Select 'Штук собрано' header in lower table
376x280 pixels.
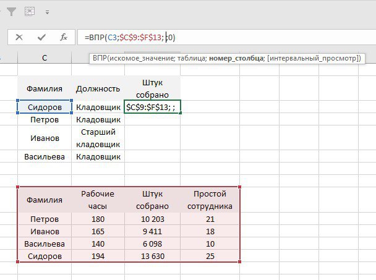coord(152,200)
